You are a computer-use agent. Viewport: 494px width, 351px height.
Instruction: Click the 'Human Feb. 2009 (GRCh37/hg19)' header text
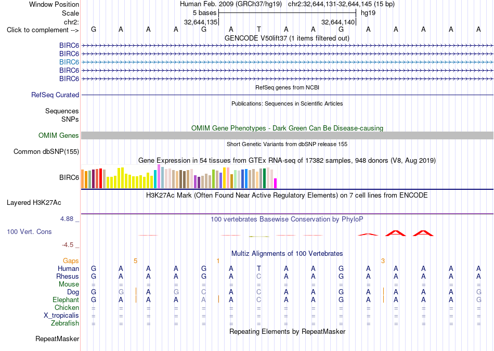230,4
